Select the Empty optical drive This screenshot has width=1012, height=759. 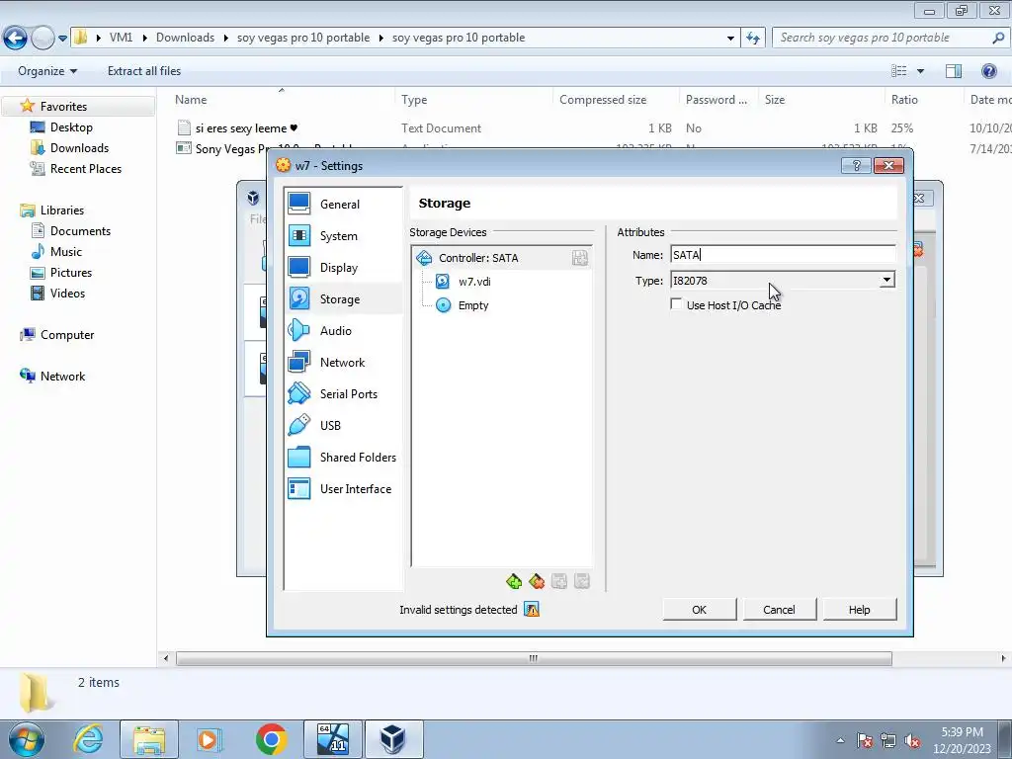click(x=473, y=305)
